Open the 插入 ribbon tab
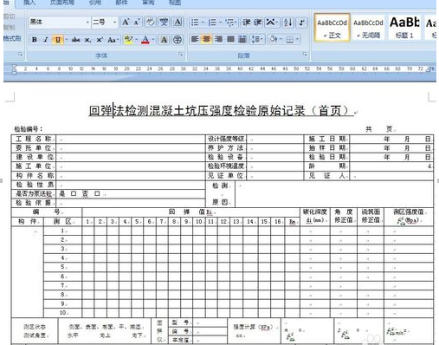Screen dimensions: 439x345 [29, 3]
